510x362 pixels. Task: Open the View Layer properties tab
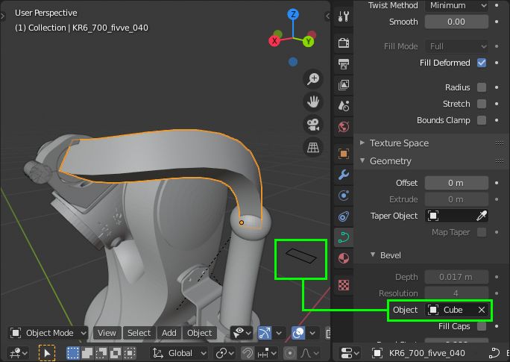pyautogui.click(x=344, y=85)
